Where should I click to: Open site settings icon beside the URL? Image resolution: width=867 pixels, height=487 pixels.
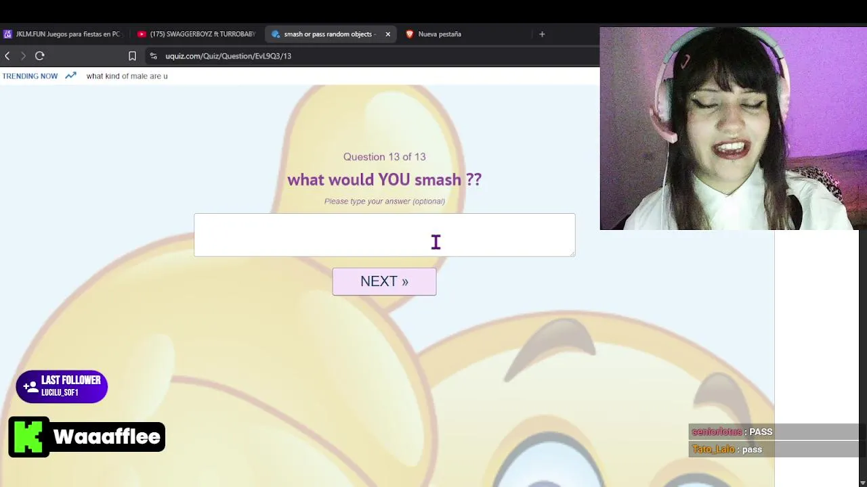click(154, 56)
